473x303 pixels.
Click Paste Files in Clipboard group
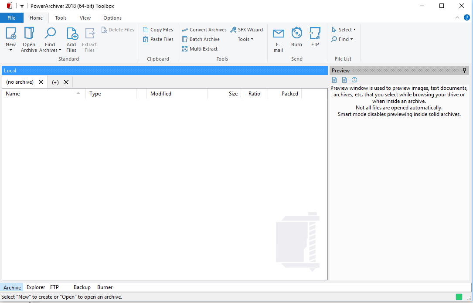pyautogui.click(x=158, y=39)
